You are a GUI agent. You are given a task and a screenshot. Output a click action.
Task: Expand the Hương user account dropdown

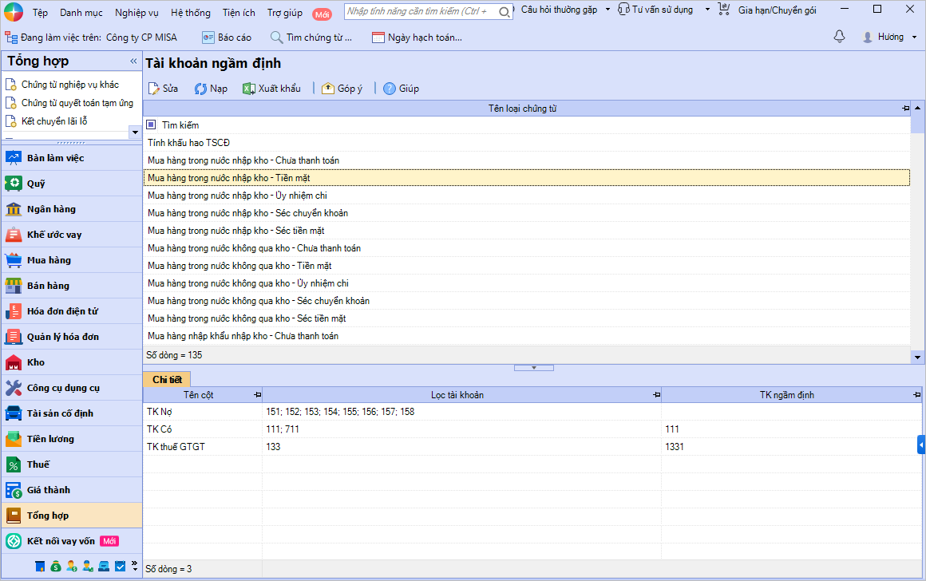point(914,38)
